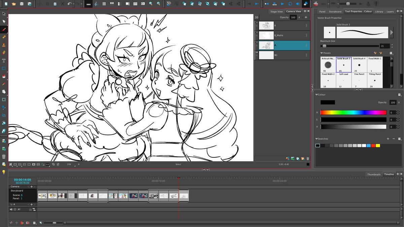
Task: Collapse the Swatches section
Action: point(316,139)
